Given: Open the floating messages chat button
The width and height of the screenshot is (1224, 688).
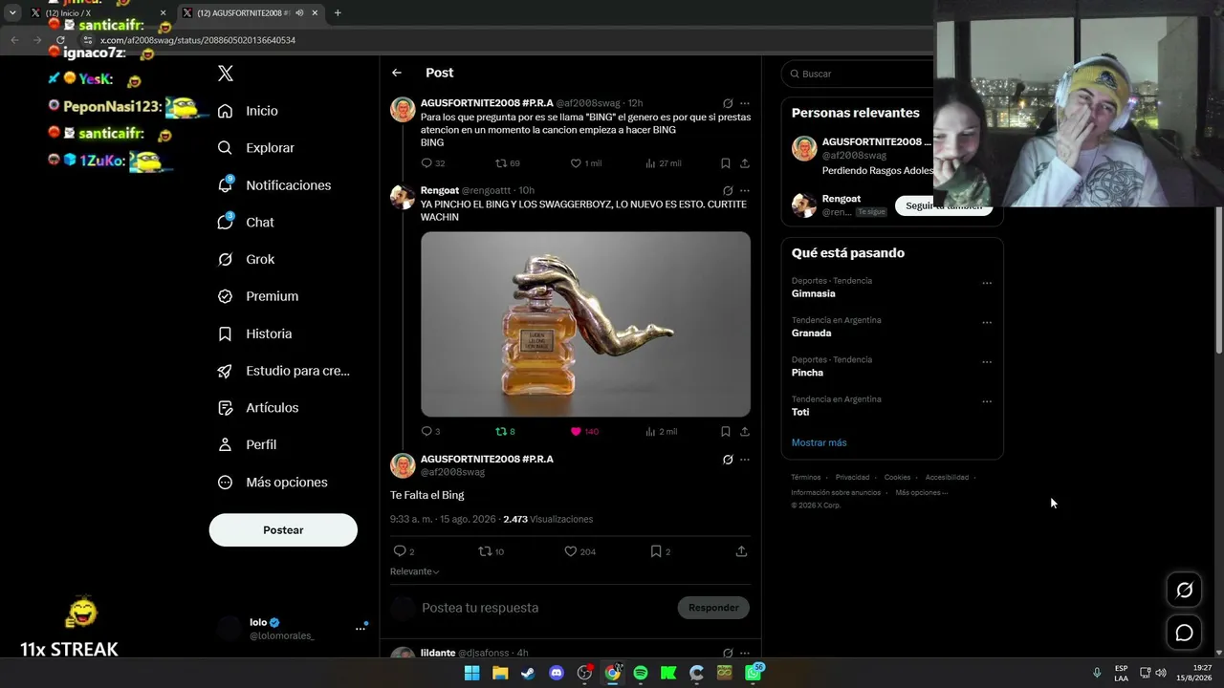Looking at the screenshot, I should click(1184, 633).
